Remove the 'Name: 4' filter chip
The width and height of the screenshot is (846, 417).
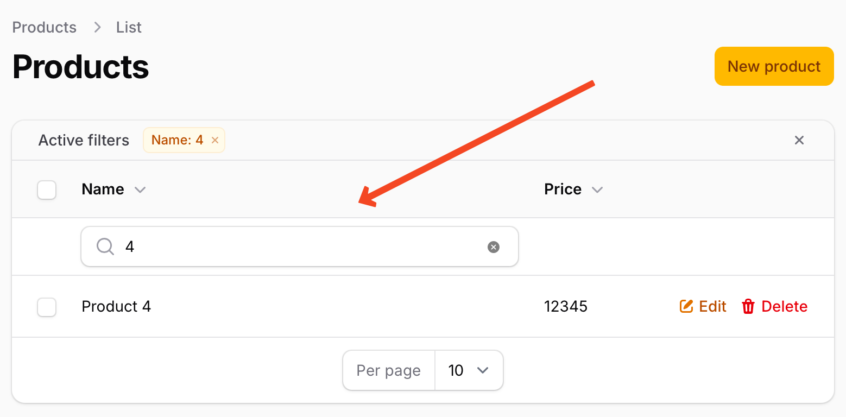215,140
